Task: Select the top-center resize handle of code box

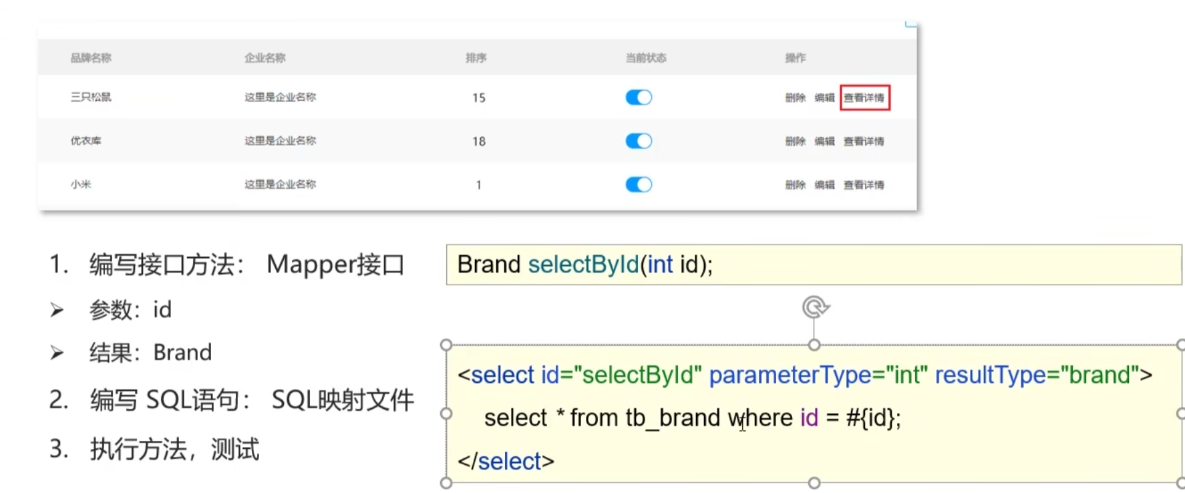Action: (814, 345)
